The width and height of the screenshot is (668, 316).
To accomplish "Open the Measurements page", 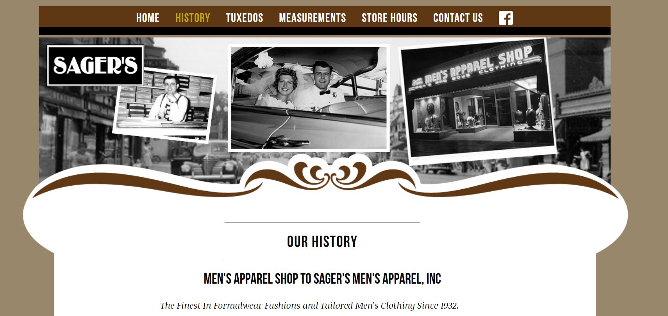I will [313, 18].
